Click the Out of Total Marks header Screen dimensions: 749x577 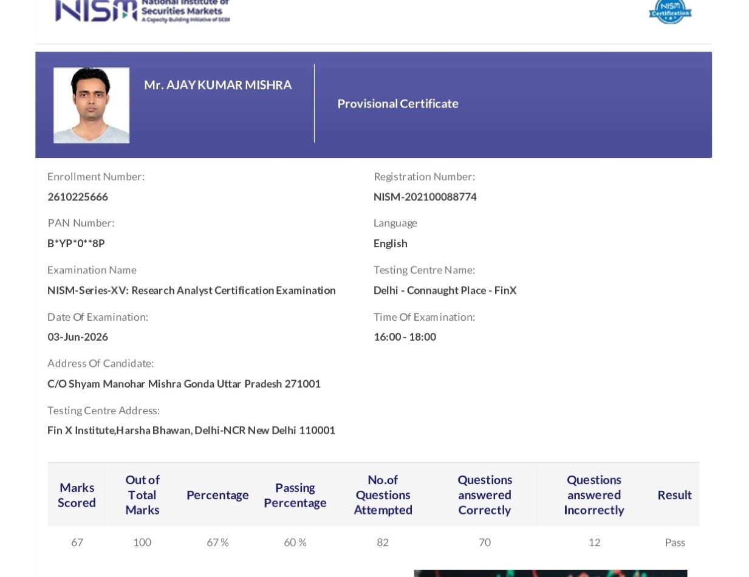(142, 495)
